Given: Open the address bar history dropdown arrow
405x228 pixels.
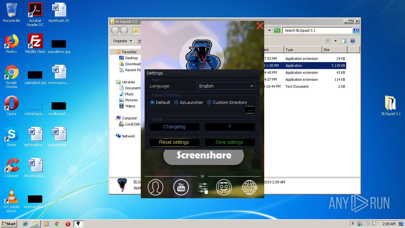Looking at the screenshot, I should (x=270, y=30).
